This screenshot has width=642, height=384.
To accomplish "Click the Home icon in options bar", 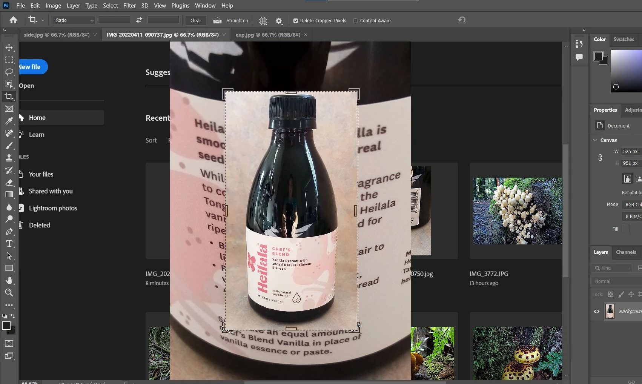I will point(13,20).
